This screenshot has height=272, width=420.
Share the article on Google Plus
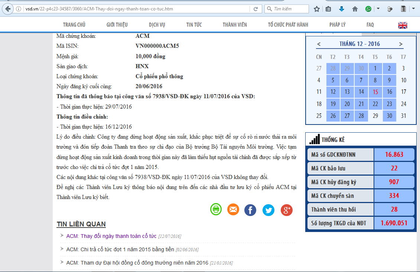coord(287,210)
